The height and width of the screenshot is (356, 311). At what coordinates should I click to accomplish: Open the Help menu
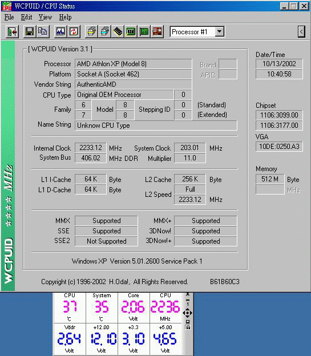tap(65, 17)
